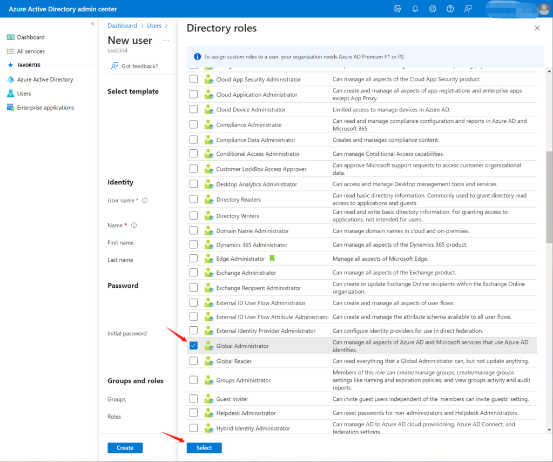
Task: Open the notifications bell icon
Action: [415, 9]
